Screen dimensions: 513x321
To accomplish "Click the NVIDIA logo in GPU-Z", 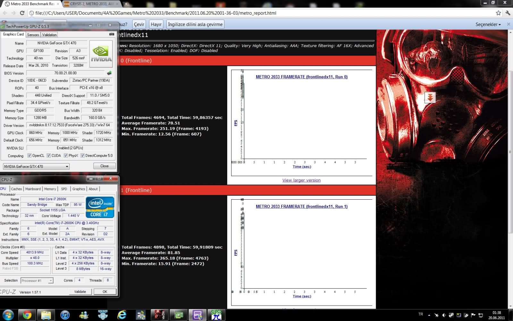I will (101, 54).
